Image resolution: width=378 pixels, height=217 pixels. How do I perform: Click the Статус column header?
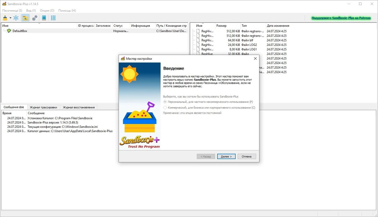pos(121,26)
